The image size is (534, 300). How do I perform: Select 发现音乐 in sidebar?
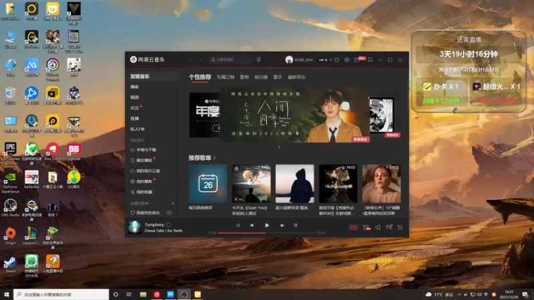pyautogui.click(x=140, y=77)
